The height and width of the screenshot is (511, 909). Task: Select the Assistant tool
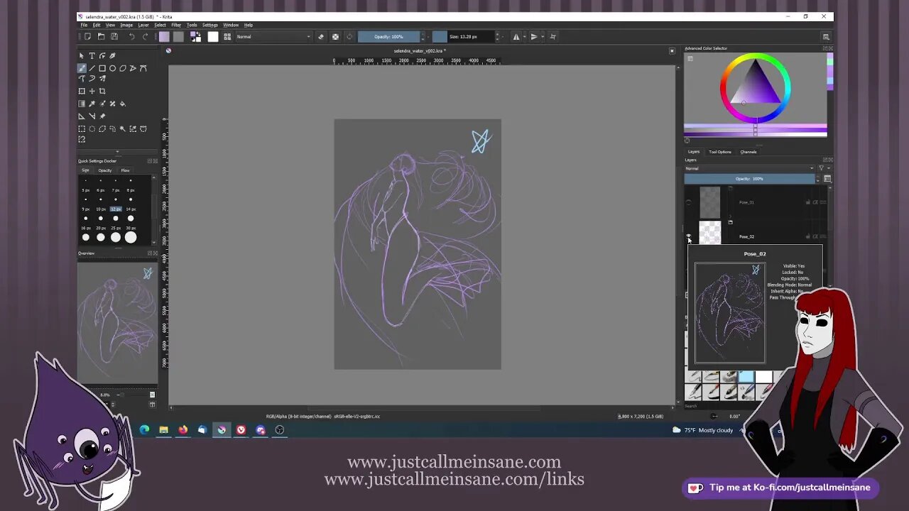coord(82,116)
